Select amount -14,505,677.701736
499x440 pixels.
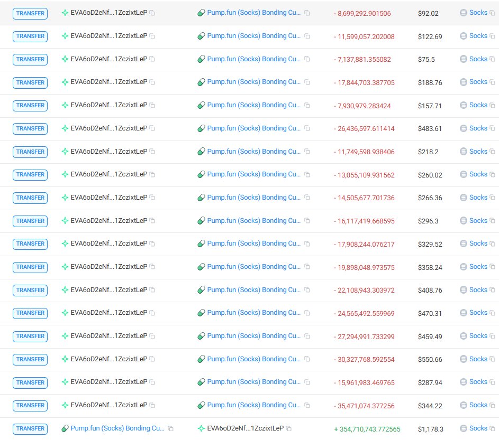tap(364, 198)
